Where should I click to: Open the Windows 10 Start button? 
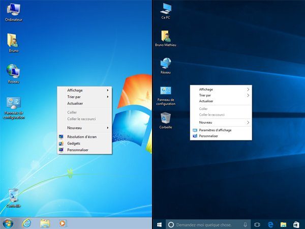159,225
